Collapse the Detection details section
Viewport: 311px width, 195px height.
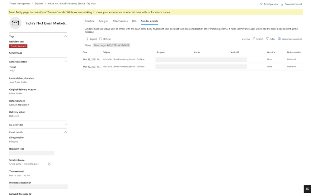click(x=65, y=61)
